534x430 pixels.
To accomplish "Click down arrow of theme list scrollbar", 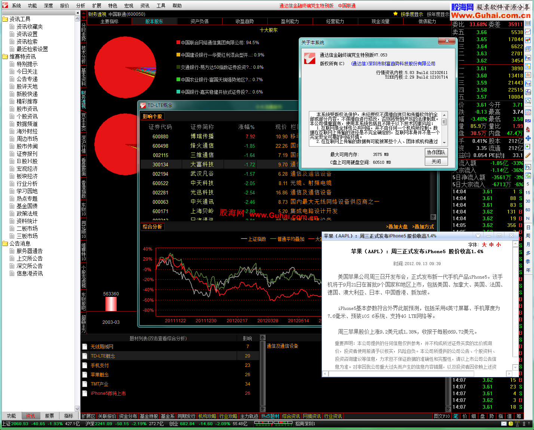I will point(263,409).
